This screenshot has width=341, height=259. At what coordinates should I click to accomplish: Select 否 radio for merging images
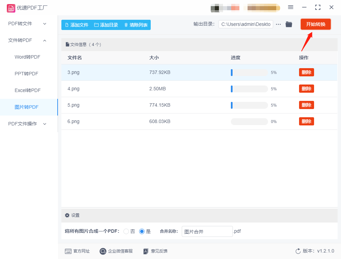click(x=126, y=231)
